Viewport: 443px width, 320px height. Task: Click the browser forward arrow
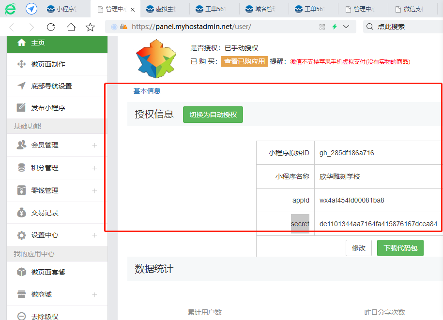tap(31, 27)
